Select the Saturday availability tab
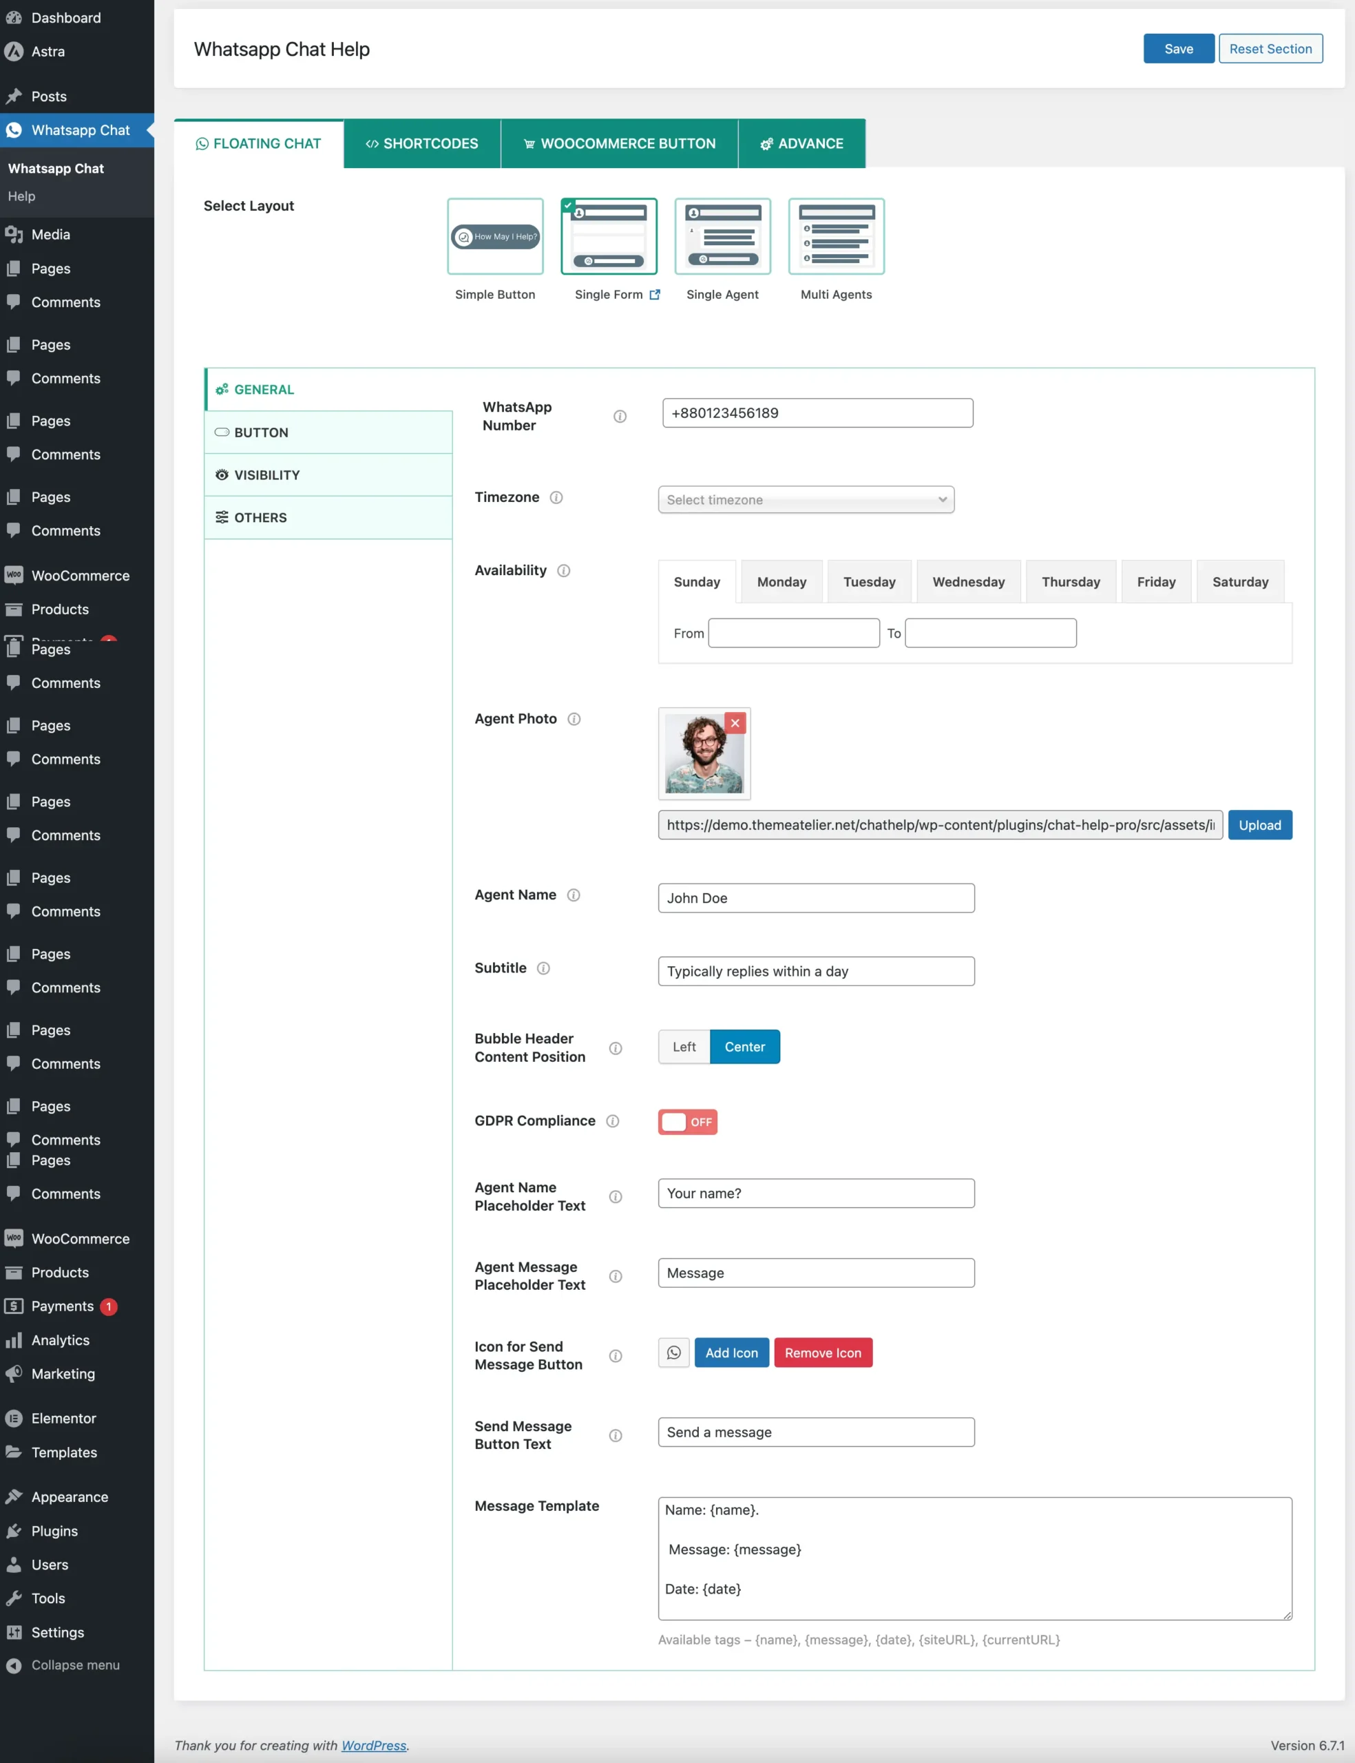Screen dimensions: 1355x1763 (x=1239, y=583)
